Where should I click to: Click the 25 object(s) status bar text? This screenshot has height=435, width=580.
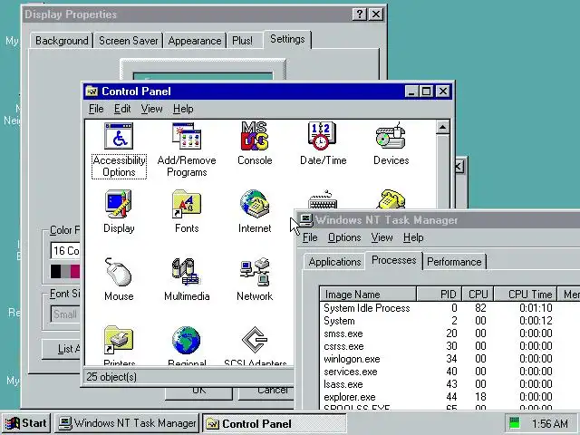(x=111, y=377)
